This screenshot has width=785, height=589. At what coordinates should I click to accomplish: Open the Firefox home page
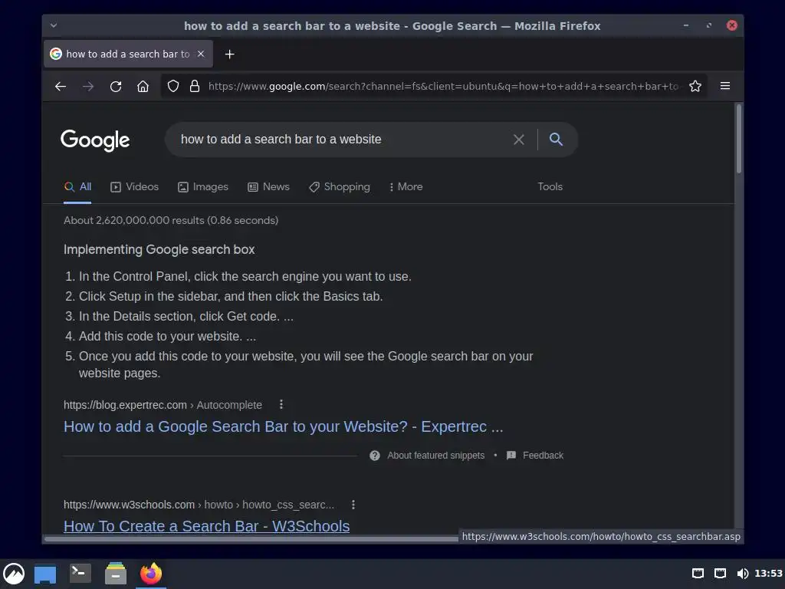click(x=143, y=86)
